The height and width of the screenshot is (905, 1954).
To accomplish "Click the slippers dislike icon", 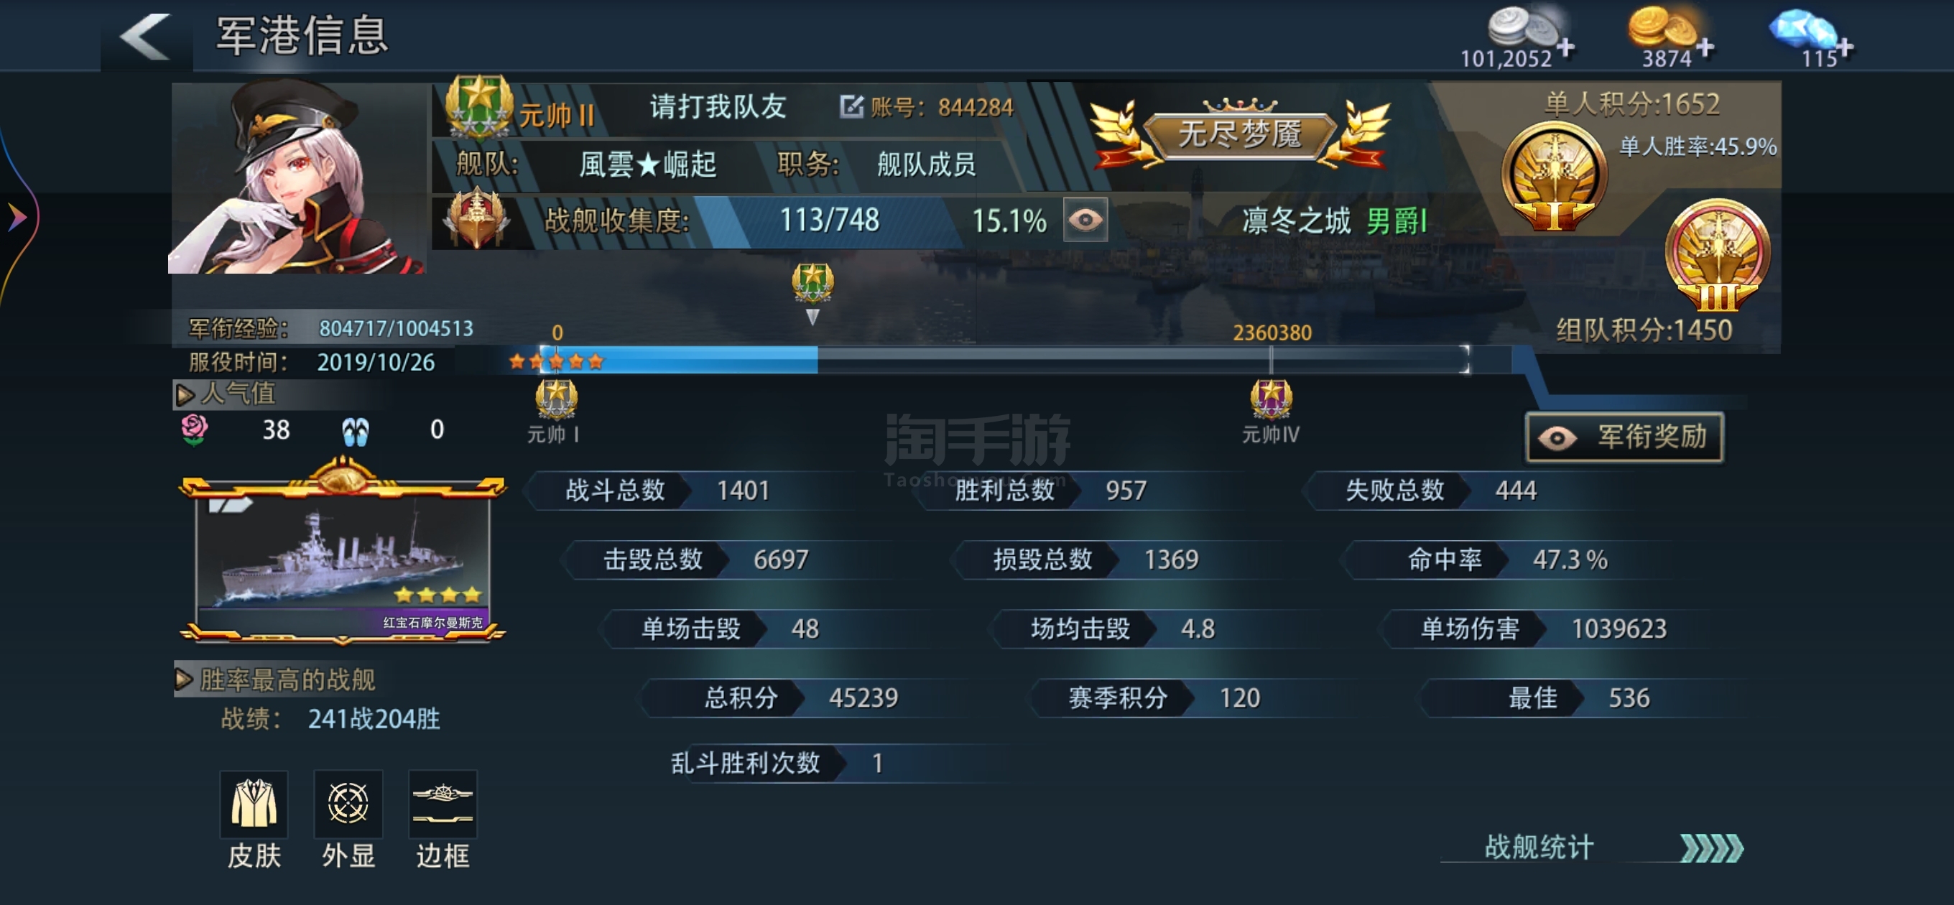I will tap(355, 431).
